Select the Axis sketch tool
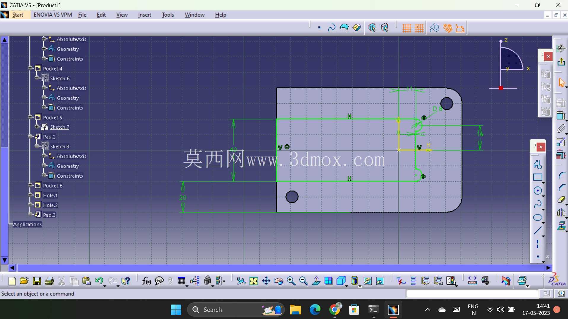 tap(537, 244)
